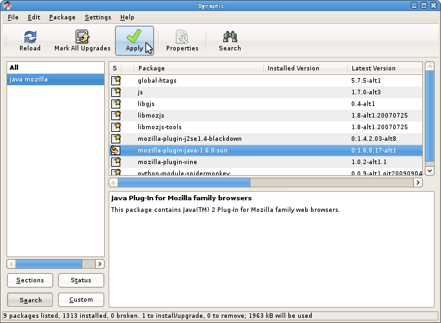Select the js package row
Image resolution: width=441 pixels, height=323 pixels.
click(x=266, y=92)
